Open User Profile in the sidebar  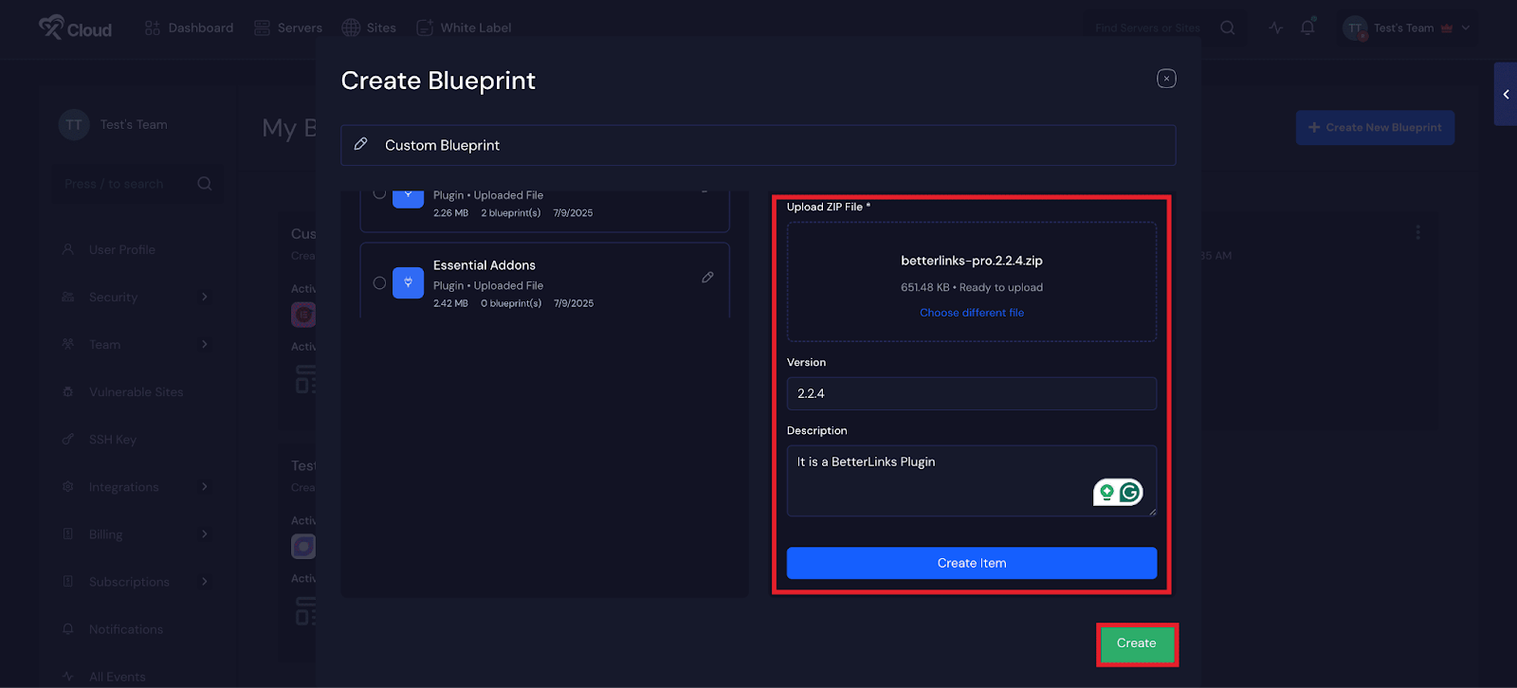(122, 249)
